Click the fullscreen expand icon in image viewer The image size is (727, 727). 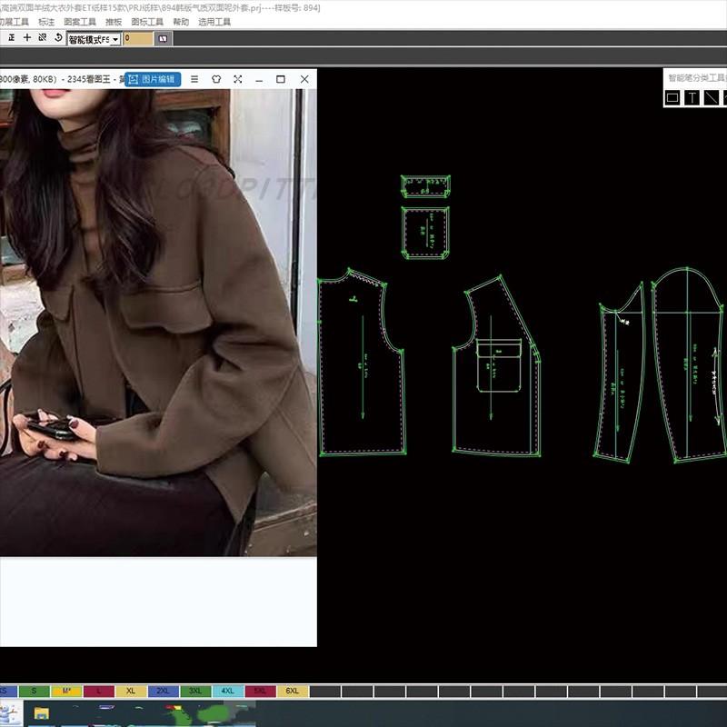tap(238, 79)
